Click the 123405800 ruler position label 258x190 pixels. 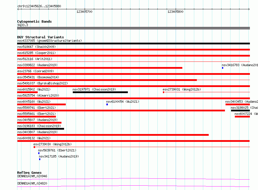175,12
